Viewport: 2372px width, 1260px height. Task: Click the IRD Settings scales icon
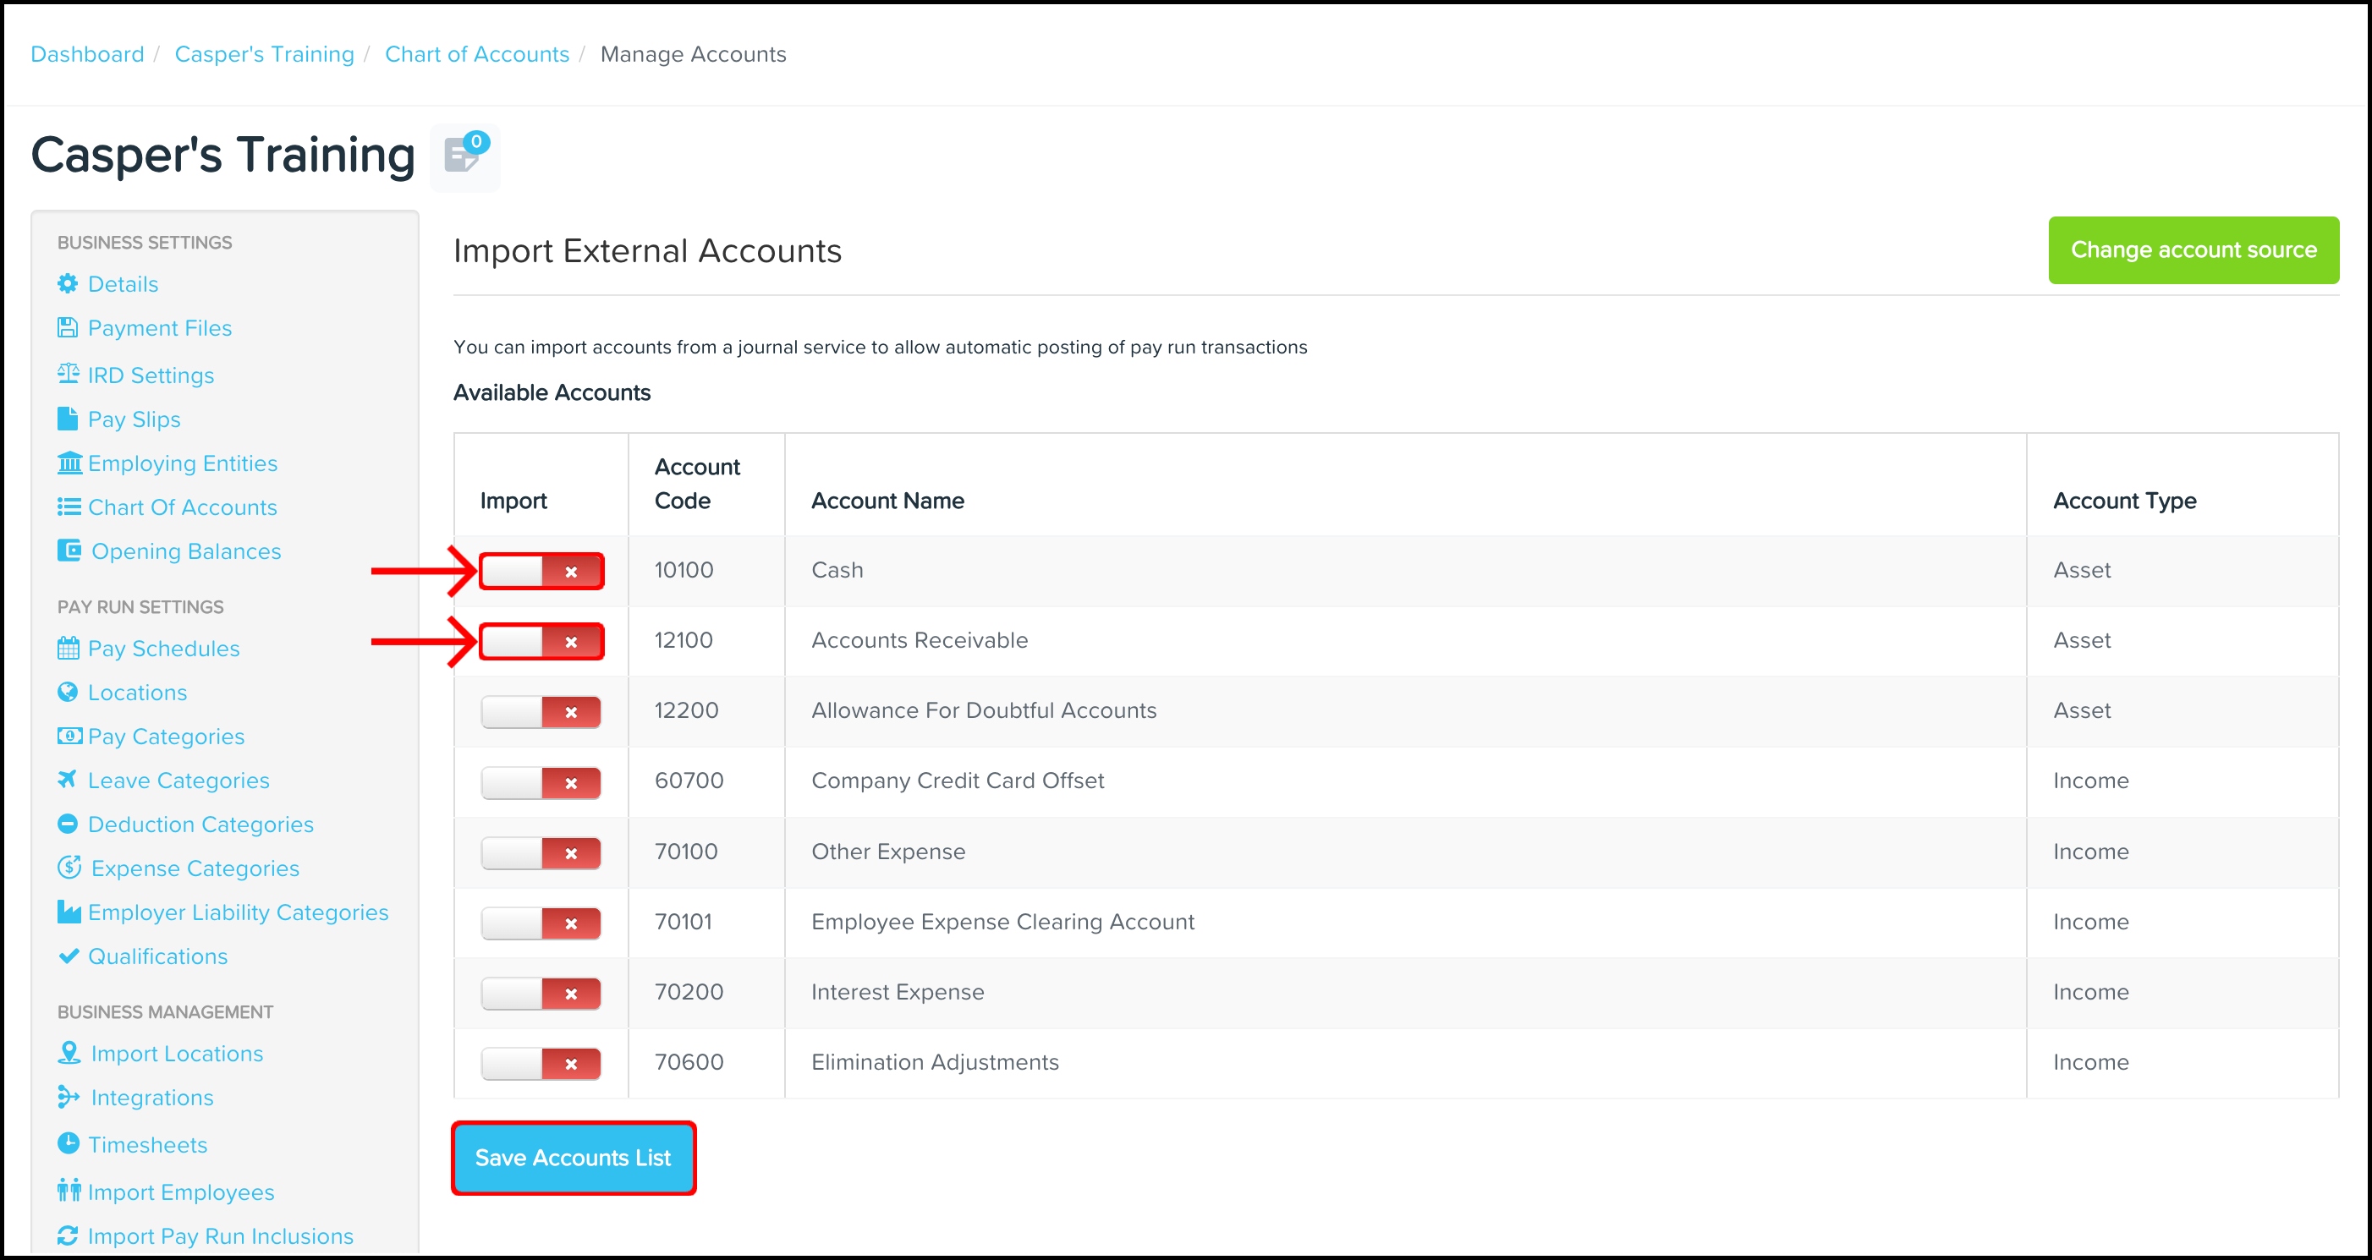coord(69,374)
